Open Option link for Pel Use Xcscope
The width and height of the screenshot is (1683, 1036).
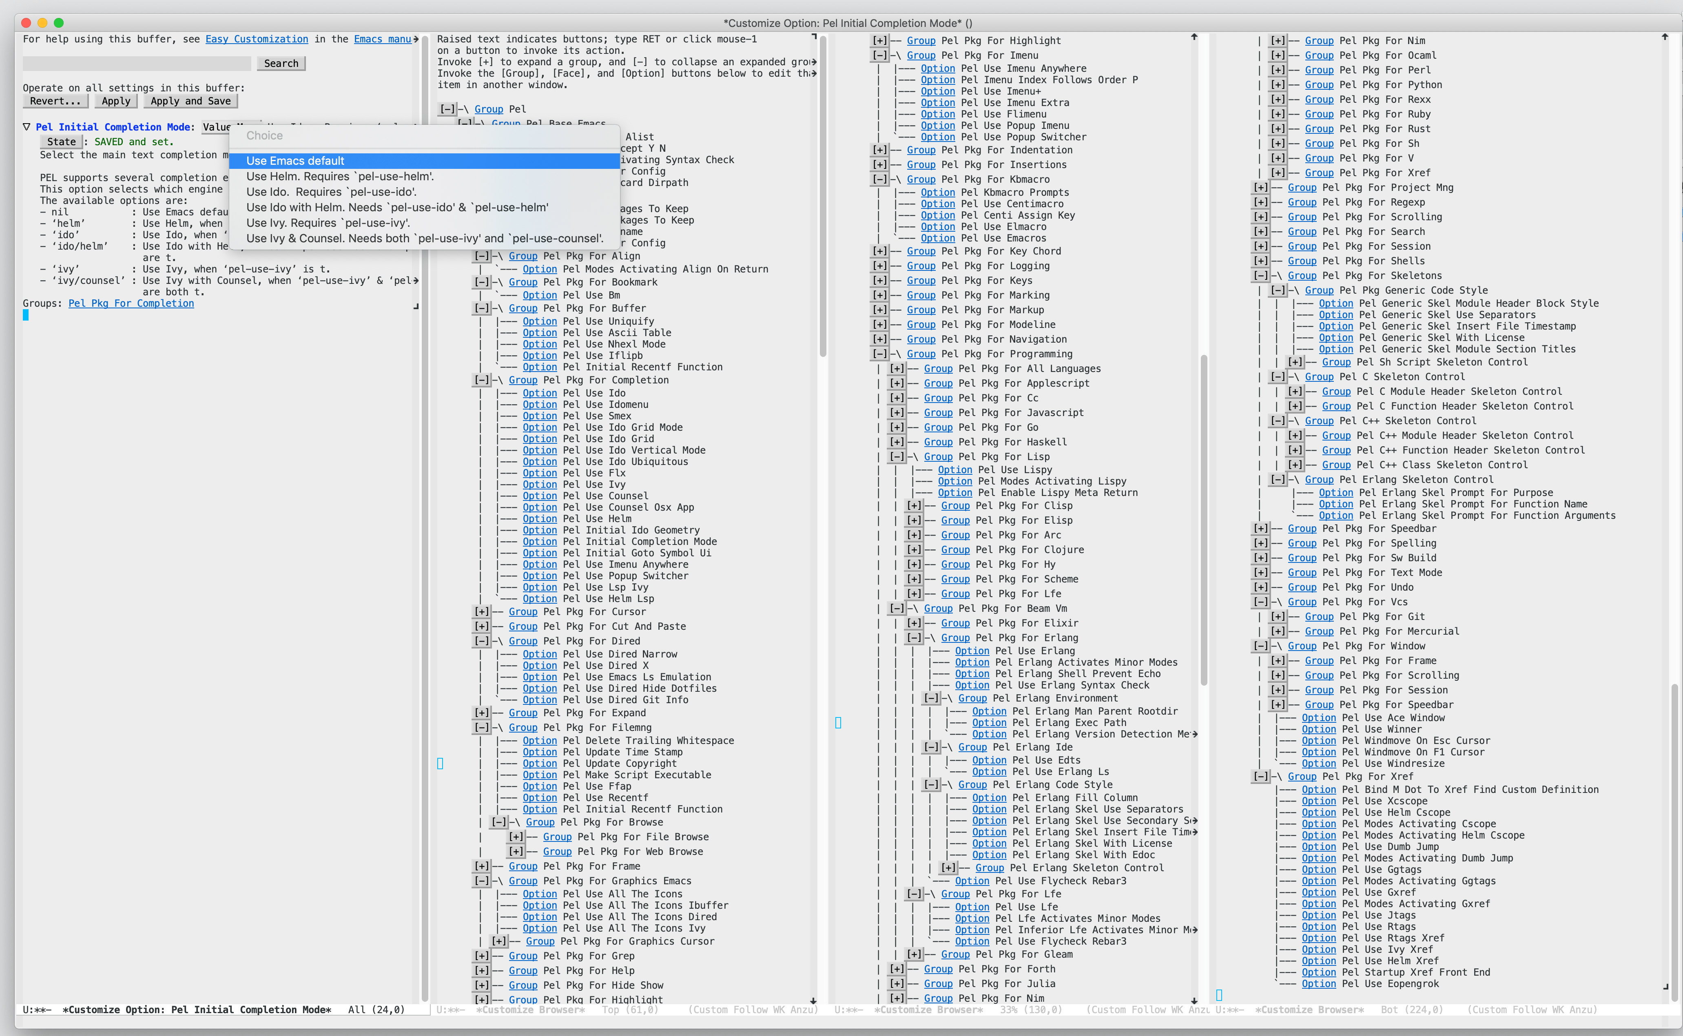coord(1319,801)
